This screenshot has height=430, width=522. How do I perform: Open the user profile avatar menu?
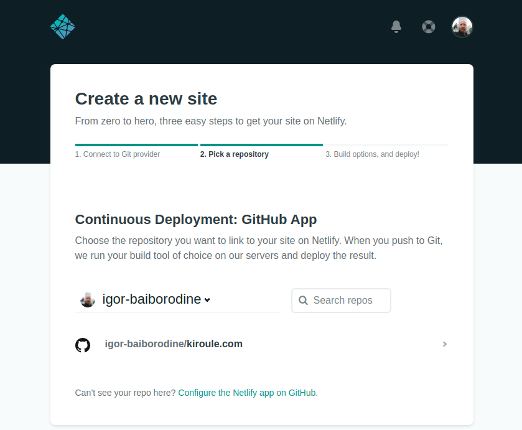[462, 27]
